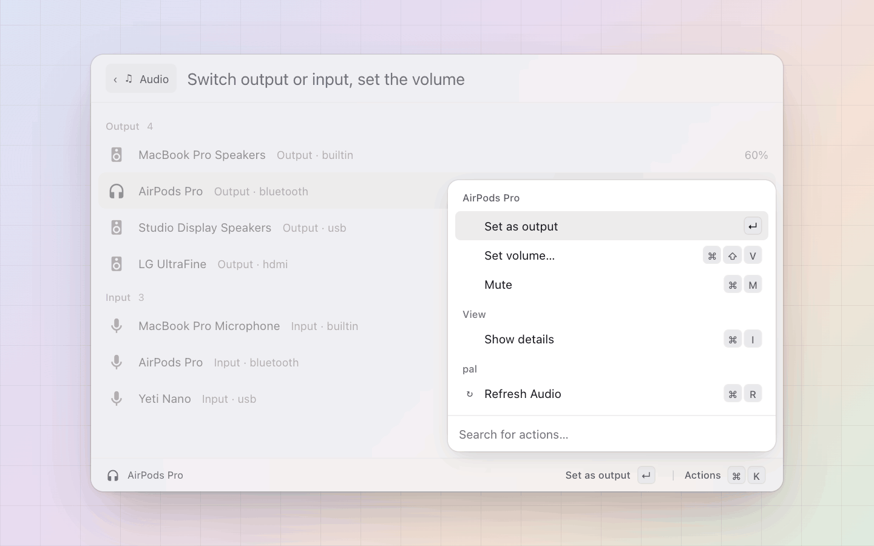The width and height of the screenshot is (874, 546).
Task: Focus the Search for actions field
Action: coord(612,434)
